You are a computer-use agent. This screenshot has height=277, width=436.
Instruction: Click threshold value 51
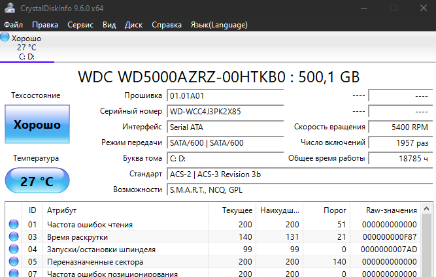pos(341,224)
